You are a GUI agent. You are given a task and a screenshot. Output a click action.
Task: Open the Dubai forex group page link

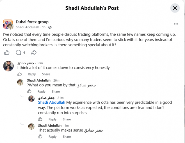coord(32,22)
